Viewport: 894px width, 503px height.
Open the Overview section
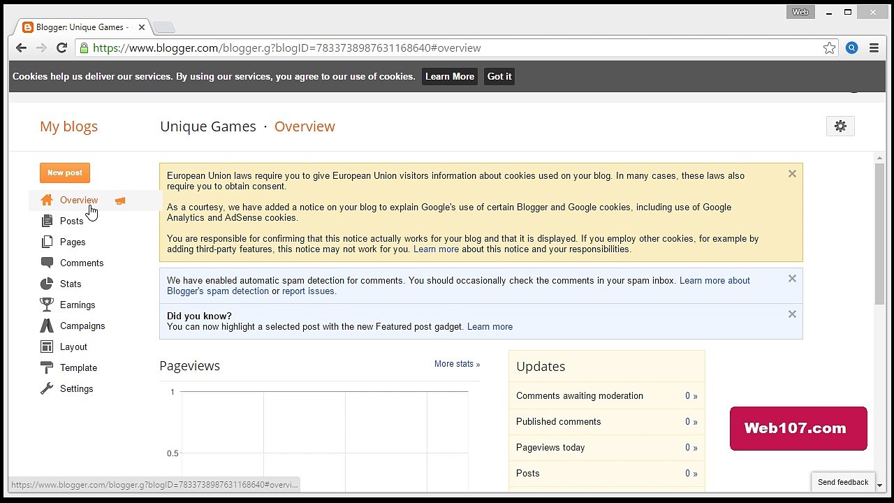pyautogui.click(x=79, y=201)
